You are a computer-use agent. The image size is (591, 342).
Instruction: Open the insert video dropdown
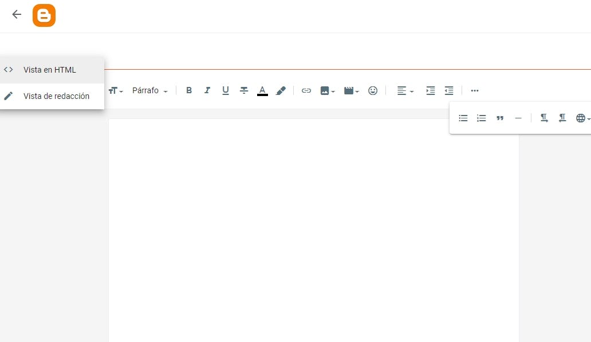(x=351, y=90)
